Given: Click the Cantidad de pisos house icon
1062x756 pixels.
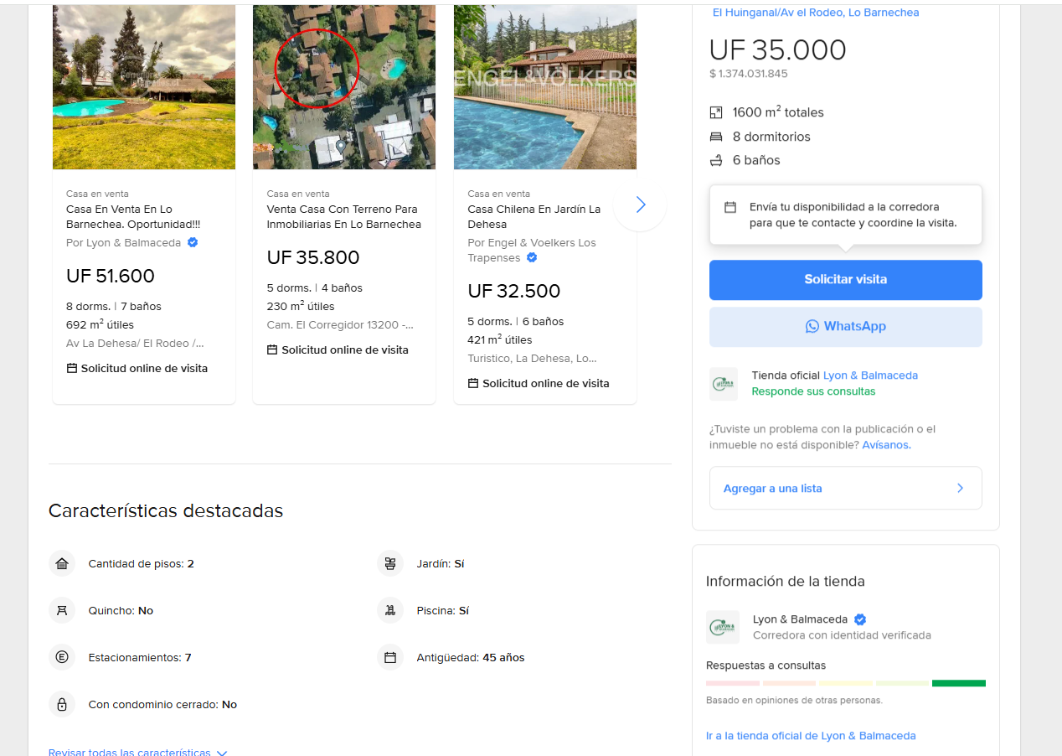Looking at the screenshot, I should pos(62,564).
